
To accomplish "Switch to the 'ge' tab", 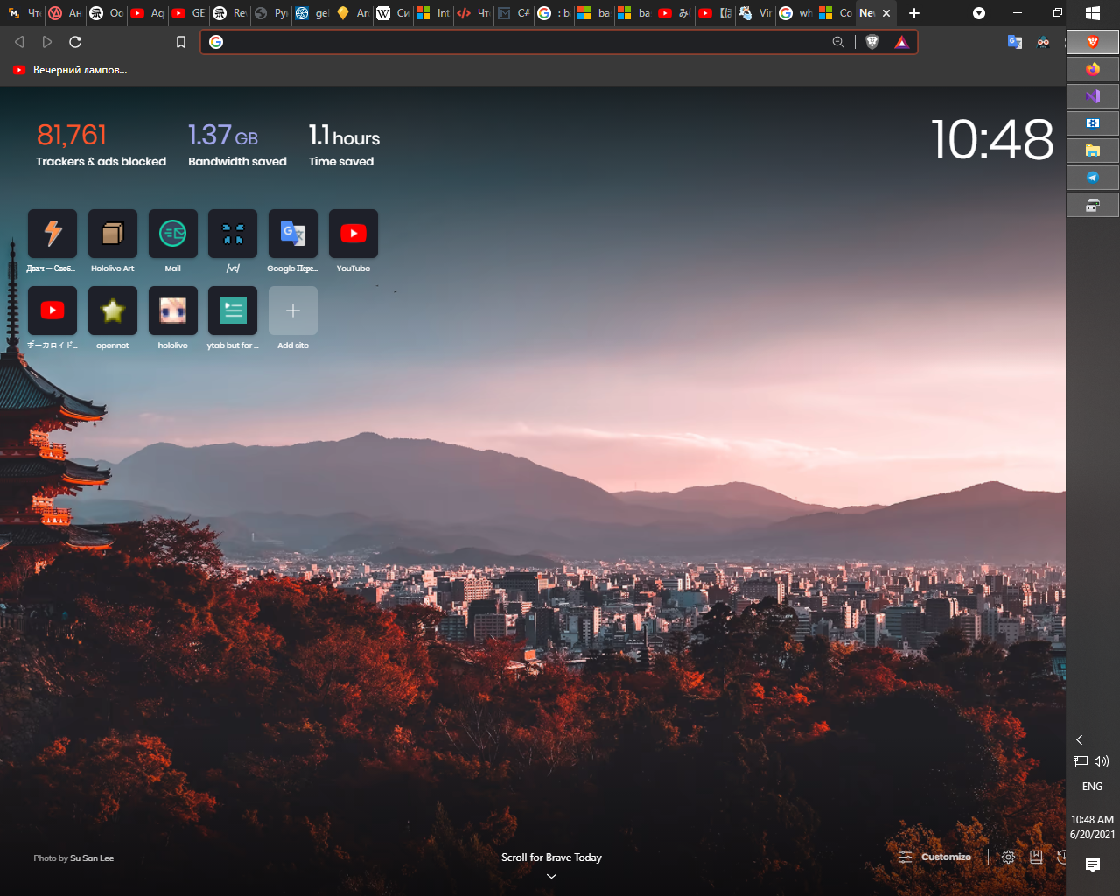I will tap(312, 13).
